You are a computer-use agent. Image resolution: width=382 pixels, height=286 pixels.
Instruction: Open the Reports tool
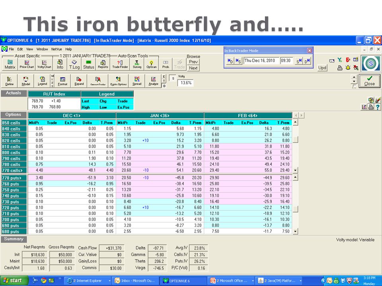click(x=103, y=64)
